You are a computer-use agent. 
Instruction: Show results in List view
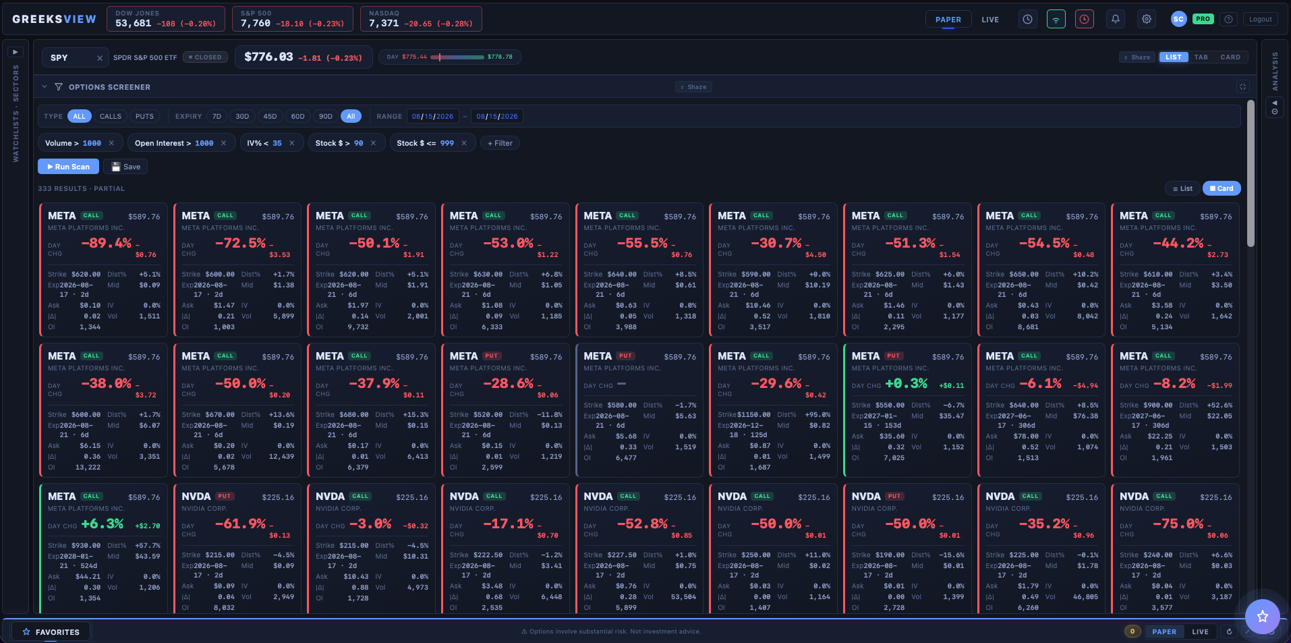pos(1182,189)
